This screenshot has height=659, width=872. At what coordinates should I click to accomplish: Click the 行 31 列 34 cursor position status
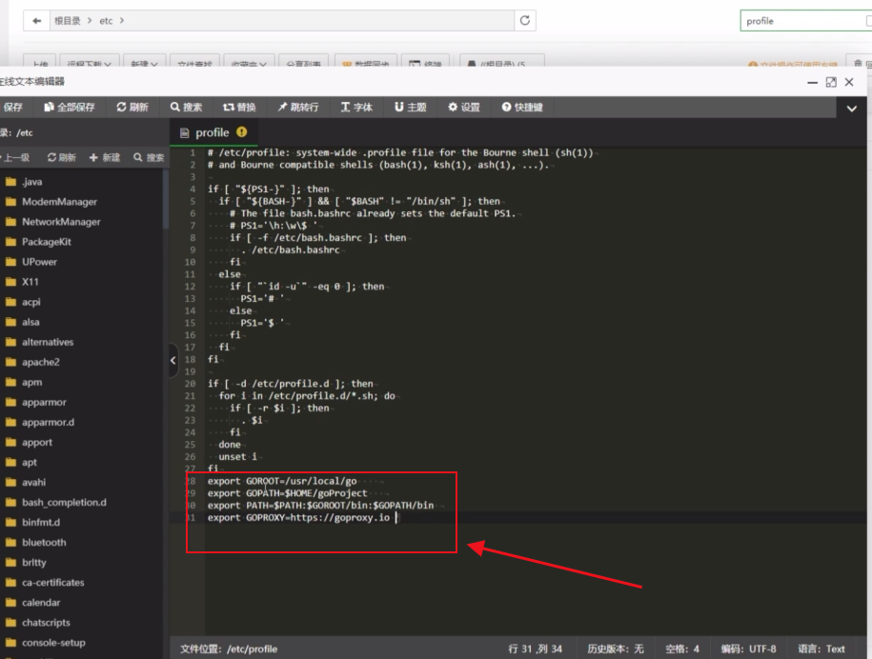pos(535,649)
